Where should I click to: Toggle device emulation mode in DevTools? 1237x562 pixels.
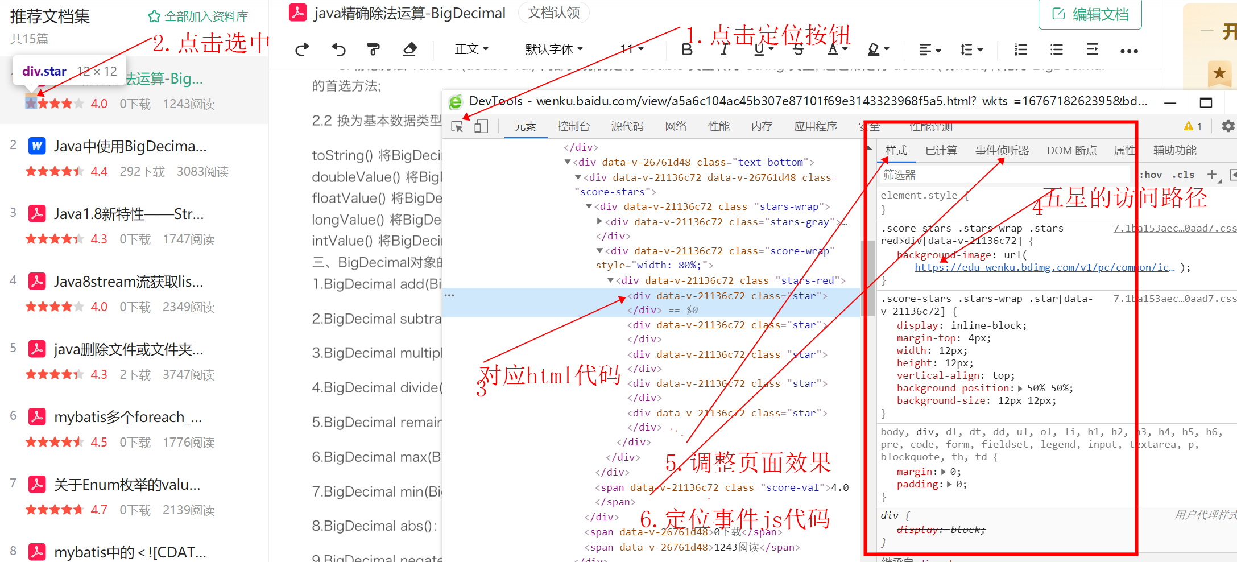coord(481,126)
